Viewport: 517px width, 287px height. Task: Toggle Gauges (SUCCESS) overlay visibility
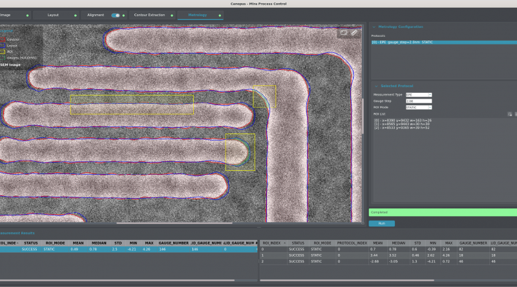3,58
